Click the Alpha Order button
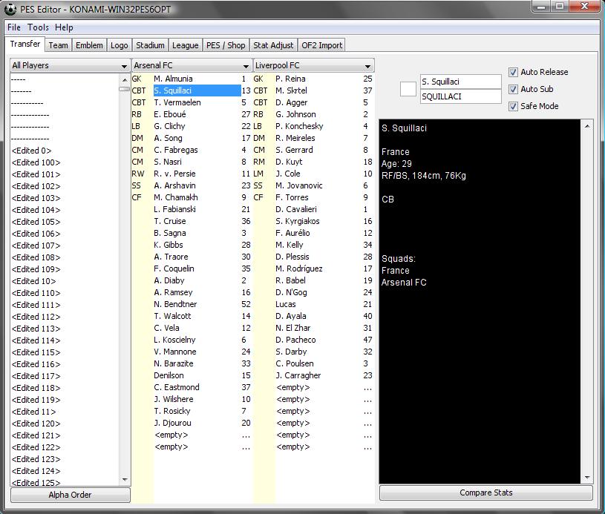The width and height of the screenshot is (605, 514). tap(71, 495)
